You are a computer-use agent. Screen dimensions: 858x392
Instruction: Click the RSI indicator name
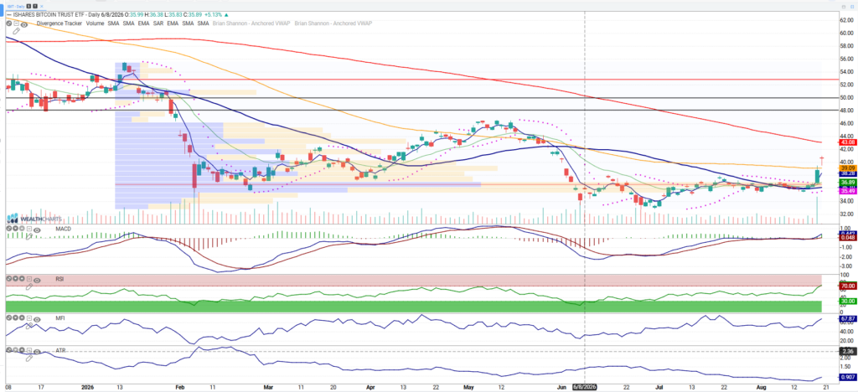(x=59, y=279)
